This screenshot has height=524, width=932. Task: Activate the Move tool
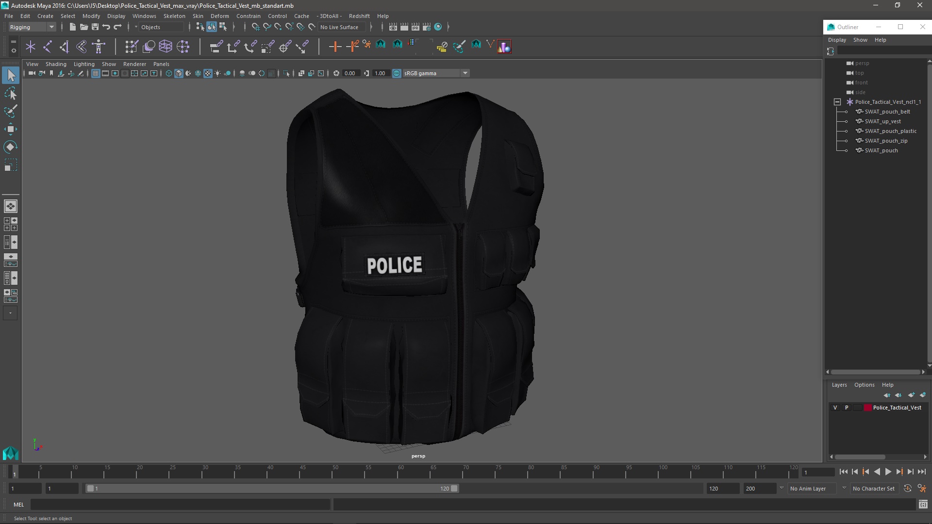(x=11, y=129)
